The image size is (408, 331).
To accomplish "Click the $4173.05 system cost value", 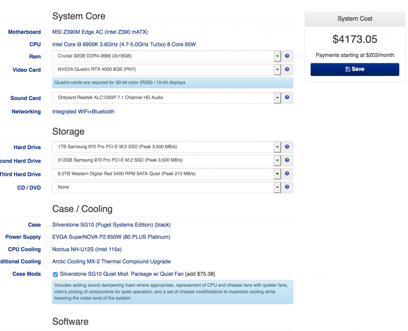I will tap(355, 39).
